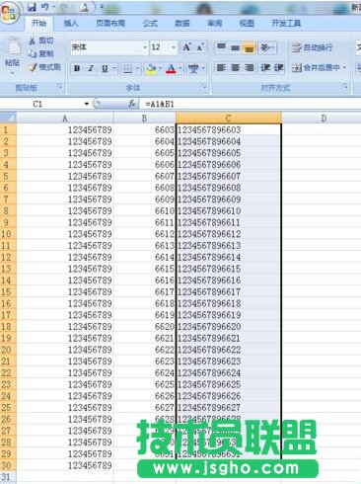Expand borders dropdown arrow
The height and width of the screenshot is (484, 361).
pyautogui.click(x=138, y=68)
